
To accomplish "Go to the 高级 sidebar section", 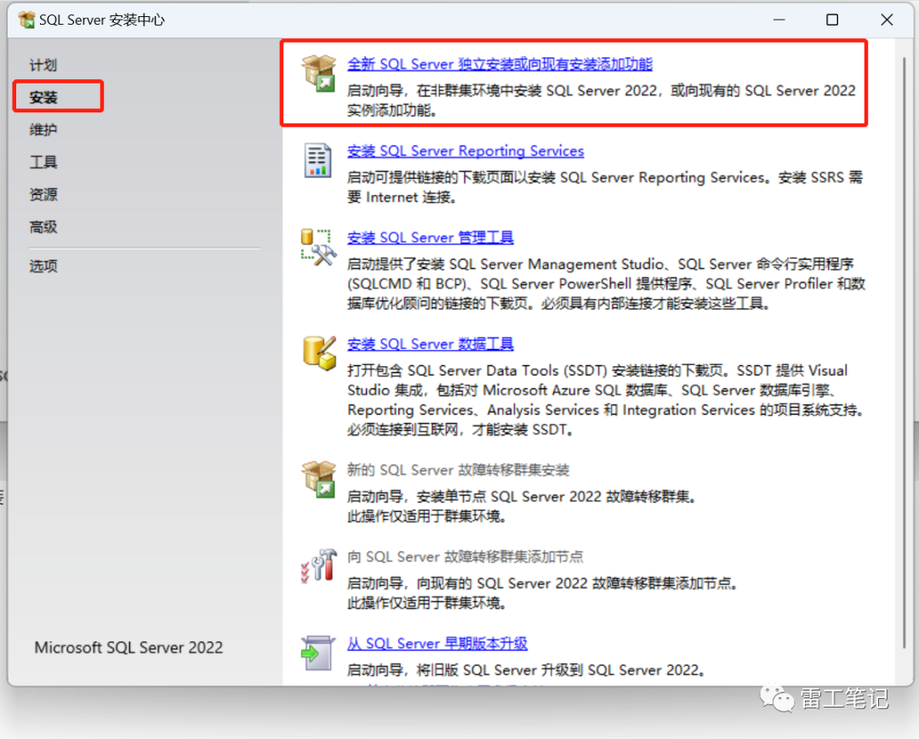I will 43,227.
